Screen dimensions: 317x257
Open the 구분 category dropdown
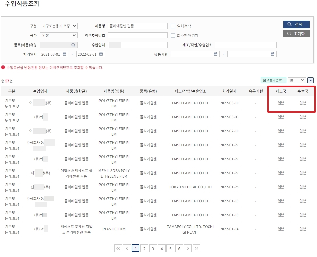(x=59, y=26)
